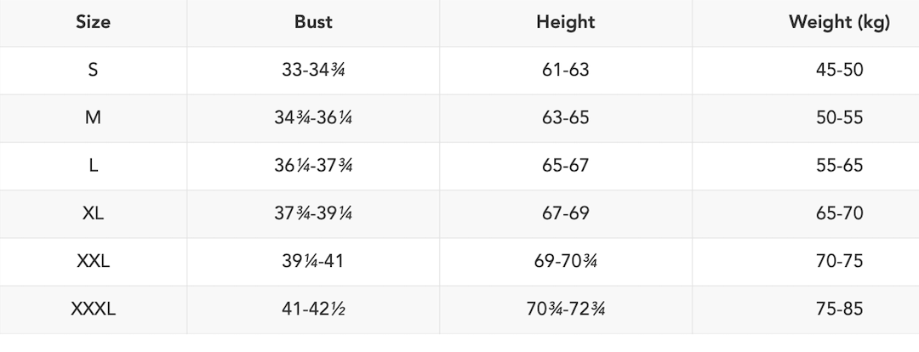Select the S size row label
Viewport: 919px width, 352px height.
click(x=93, y=71)
